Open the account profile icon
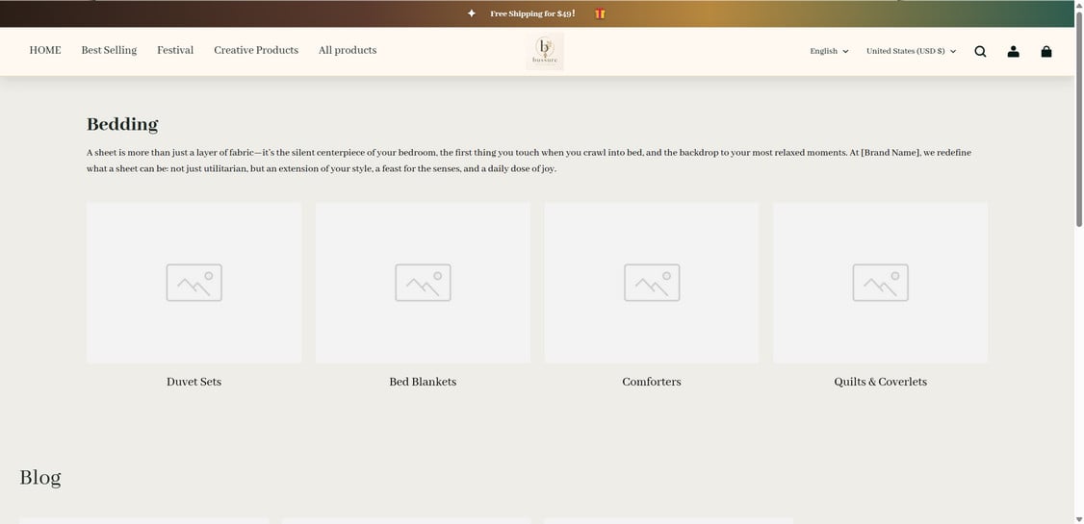1084x524 pixels. pyautogui.click(x=1013, y=51)
